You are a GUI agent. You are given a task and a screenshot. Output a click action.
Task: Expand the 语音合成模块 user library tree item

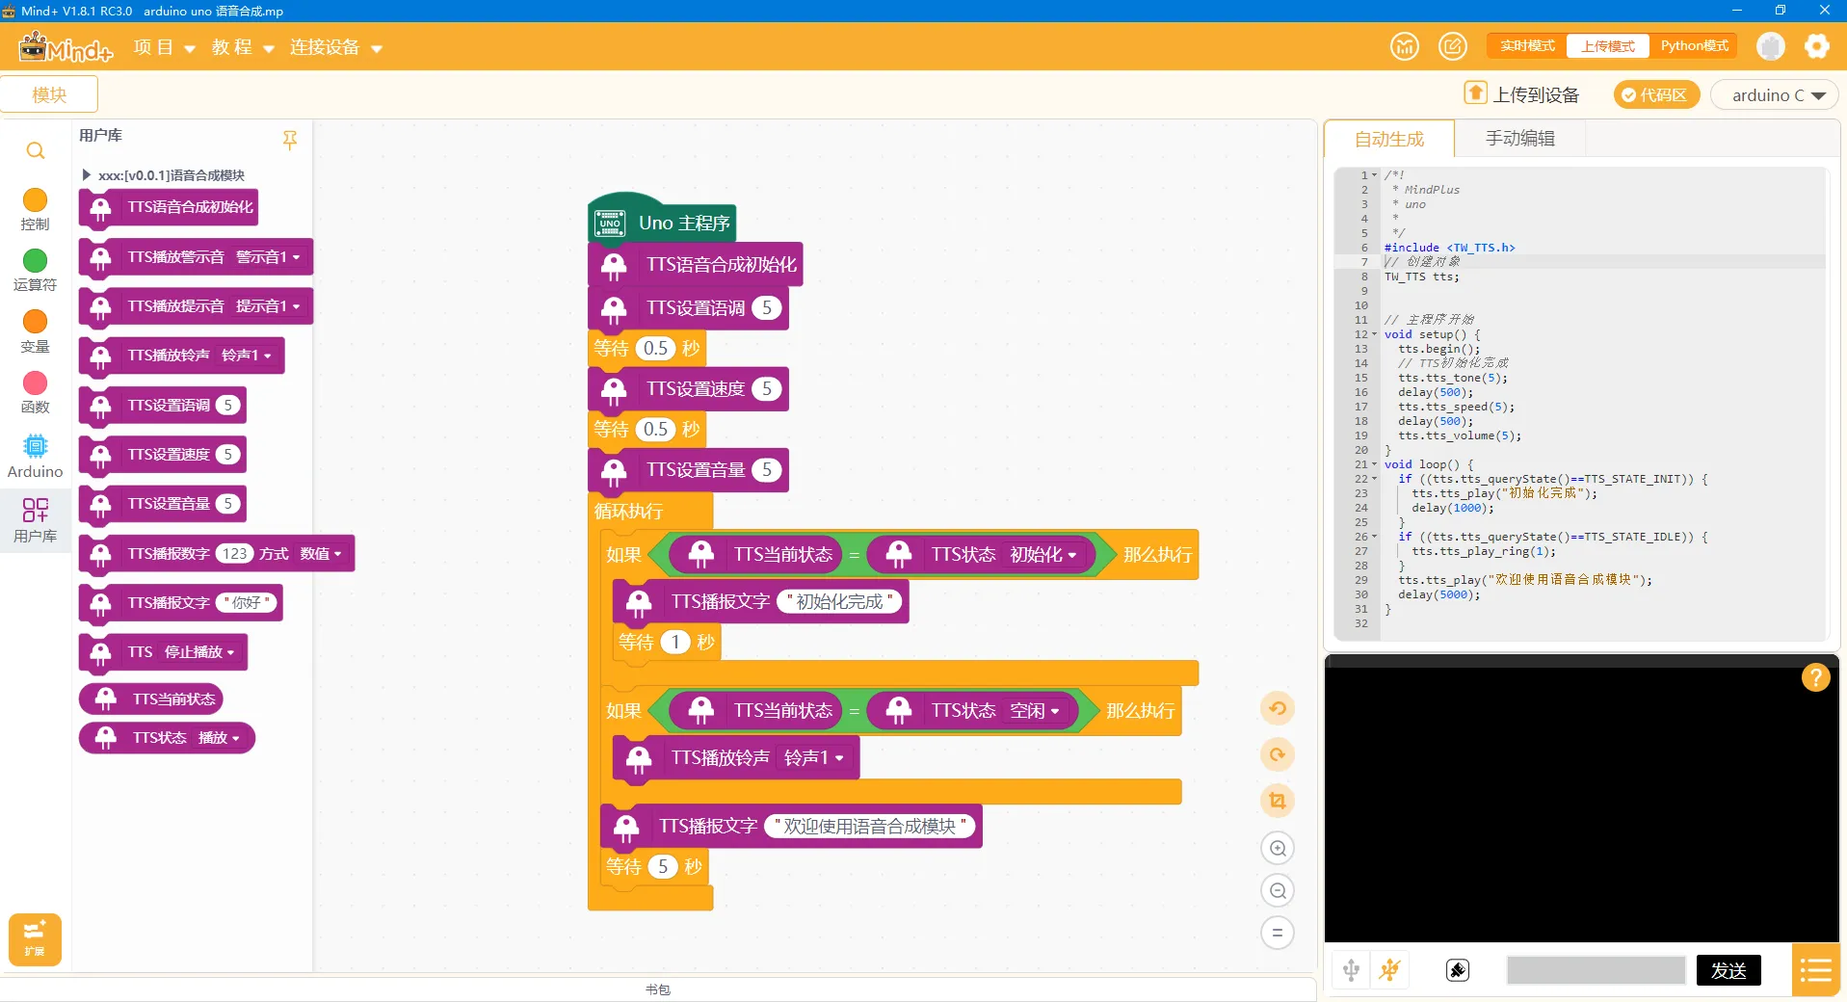87,175
